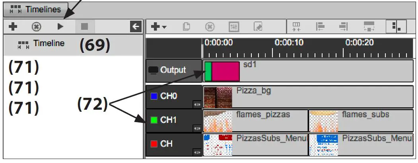The width and height of the screenshot is (418, 163).
Task: Open the Timelines tab
Action: [x=36, y=10]
